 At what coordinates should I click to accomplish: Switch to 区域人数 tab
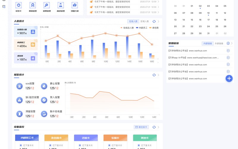point(145,21)
